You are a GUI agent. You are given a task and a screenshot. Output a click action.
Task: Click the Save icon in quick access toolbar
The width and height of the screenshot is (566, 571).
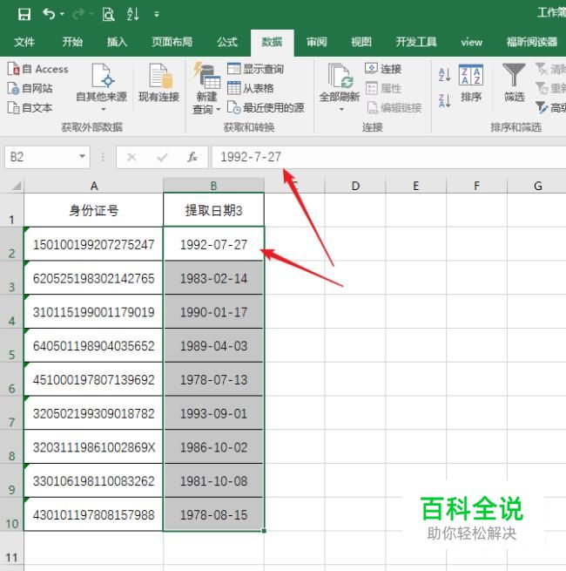pyautogui.click(x=24, y=14)
